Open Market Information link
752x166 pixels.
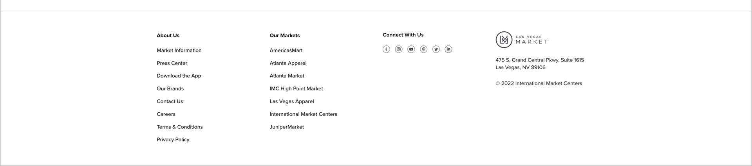click(179, 51)
